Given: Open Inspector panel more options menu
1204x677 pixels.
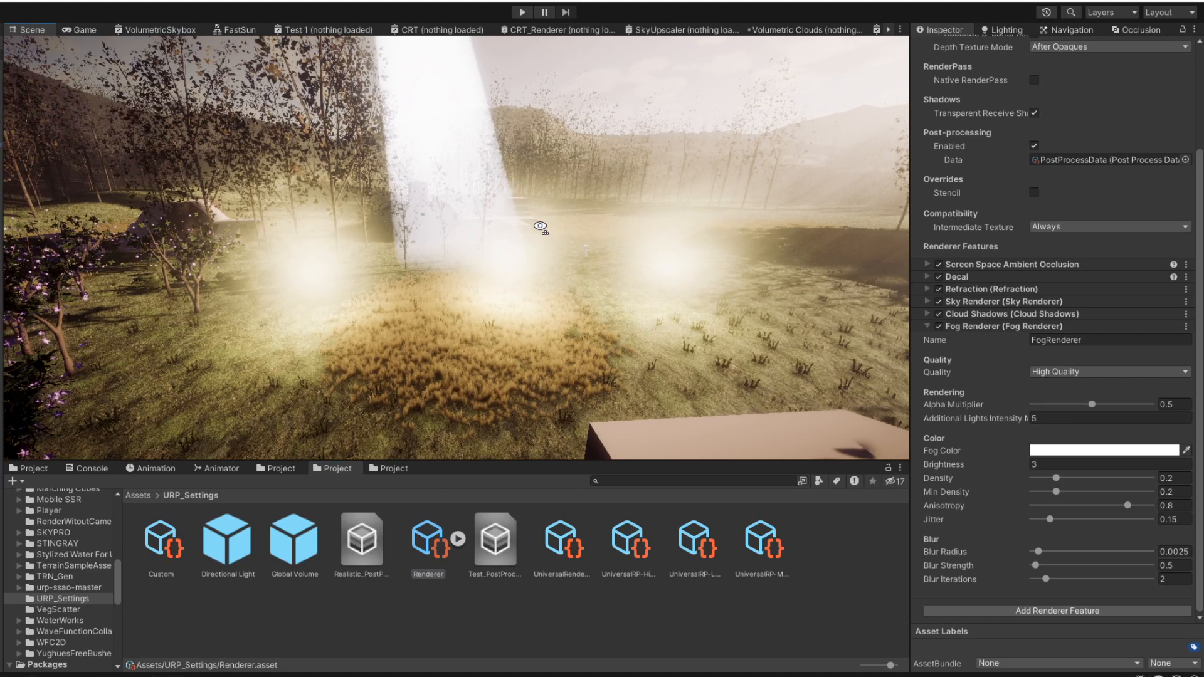Looking at the screenshot, I should coord(1195,29).
